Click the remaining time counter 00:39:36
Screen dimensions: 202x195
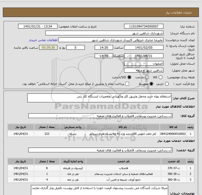pyautogui.click(x=48, y=47)
